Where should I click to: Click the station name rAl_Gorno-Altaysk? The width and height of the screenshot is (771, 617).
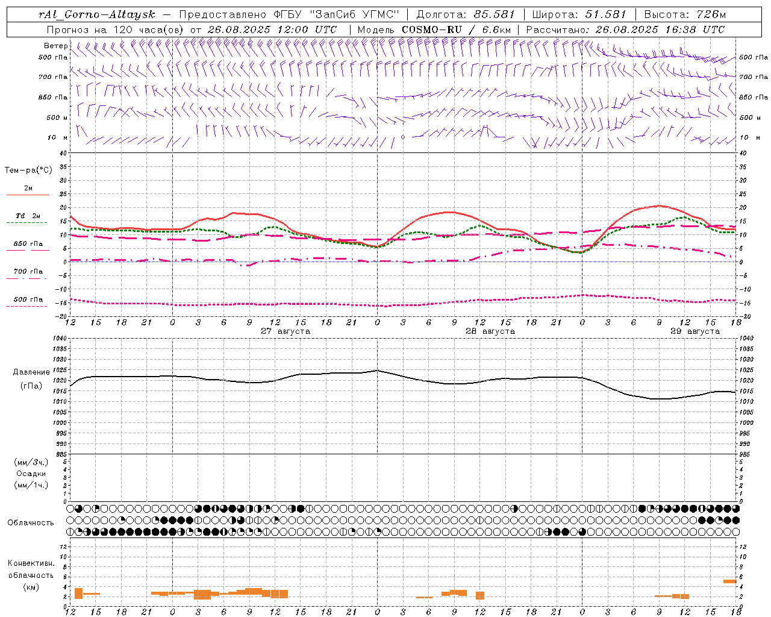(97, 14)
